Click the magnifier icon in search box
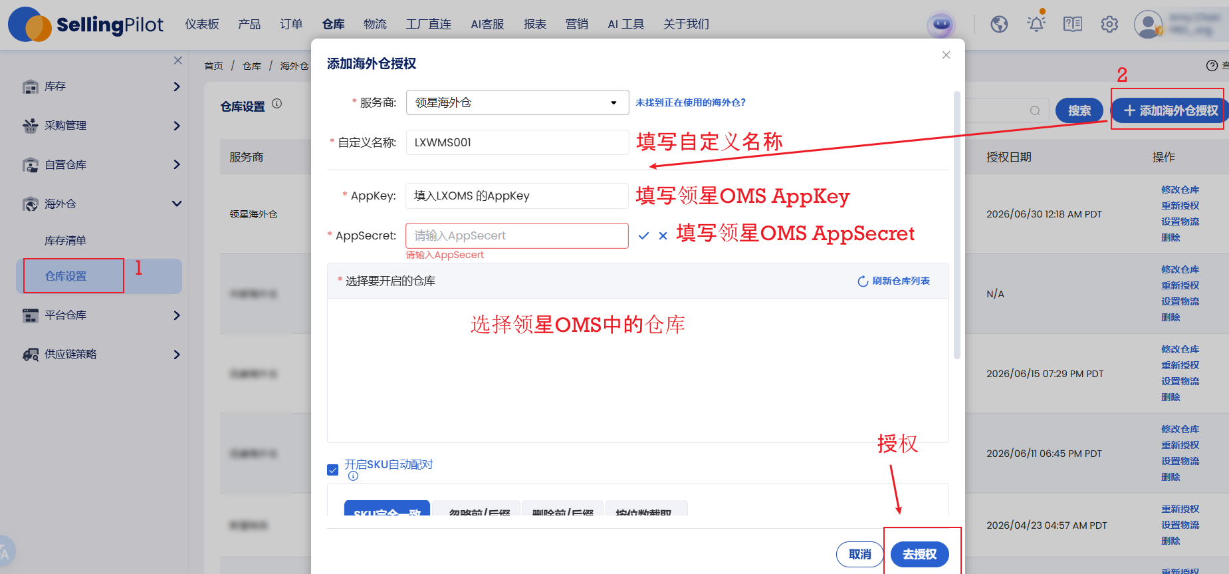 (x=1035, y=110)
